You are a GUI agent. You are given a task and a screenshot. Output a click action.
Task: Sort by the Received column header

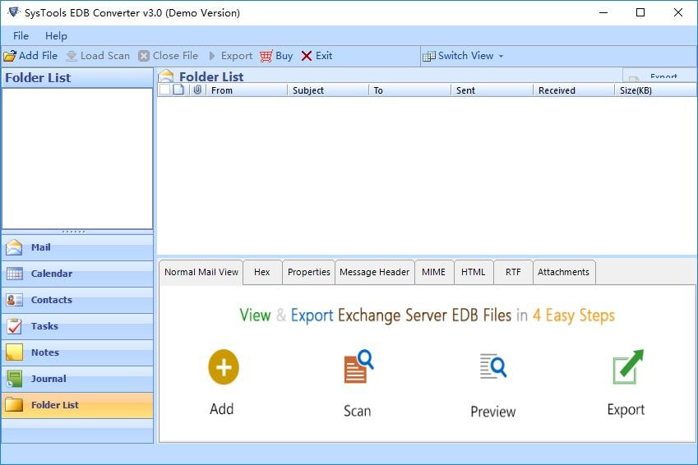(x=573, y=90)
